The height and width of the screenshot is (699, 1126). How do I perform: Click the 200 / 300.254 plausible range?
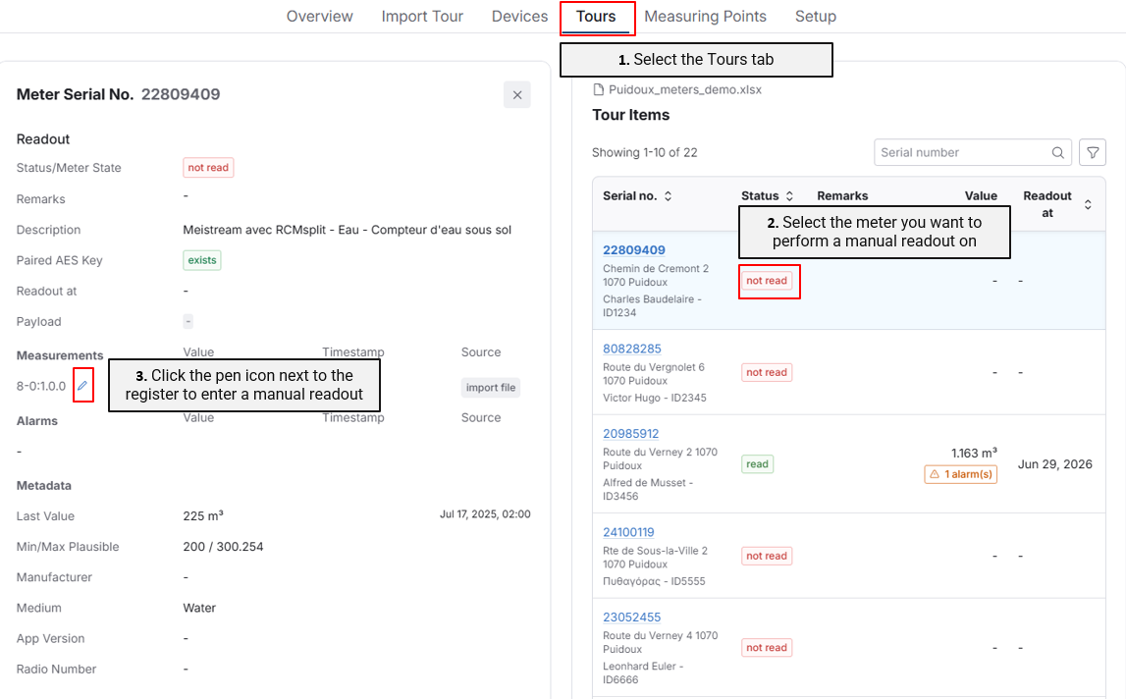coord(223,547)
